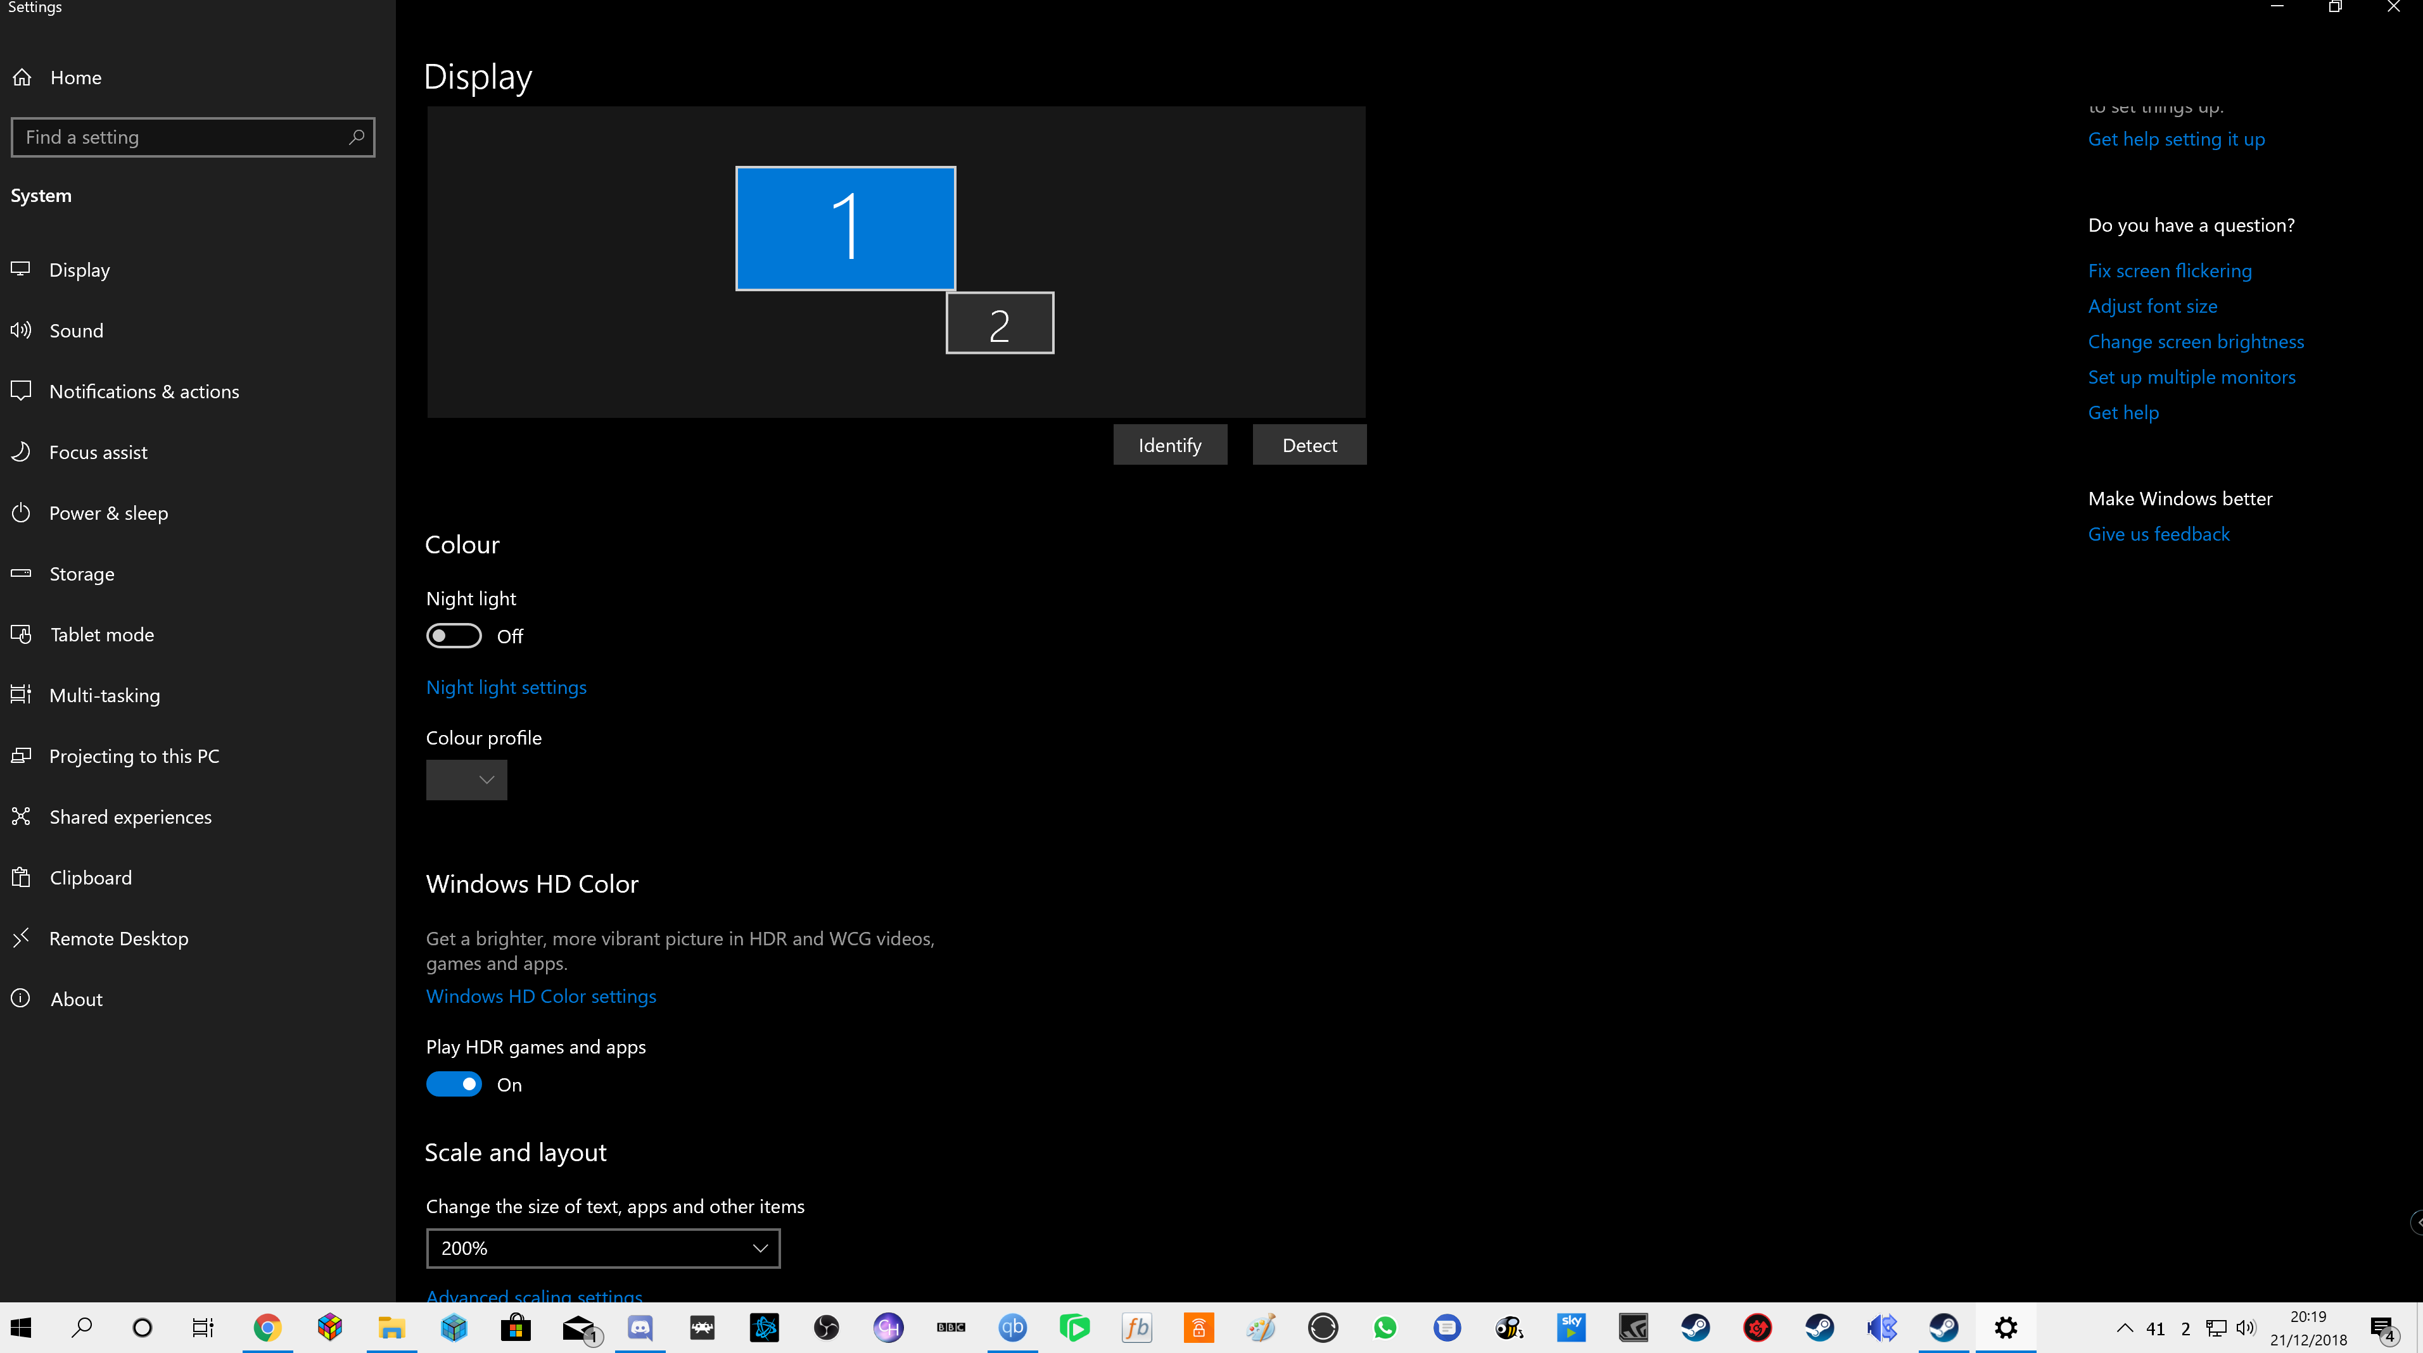Open Focus assist settings via its moon icon
The height and width of the screenshot is (1353, 2423).
[21, 452]
